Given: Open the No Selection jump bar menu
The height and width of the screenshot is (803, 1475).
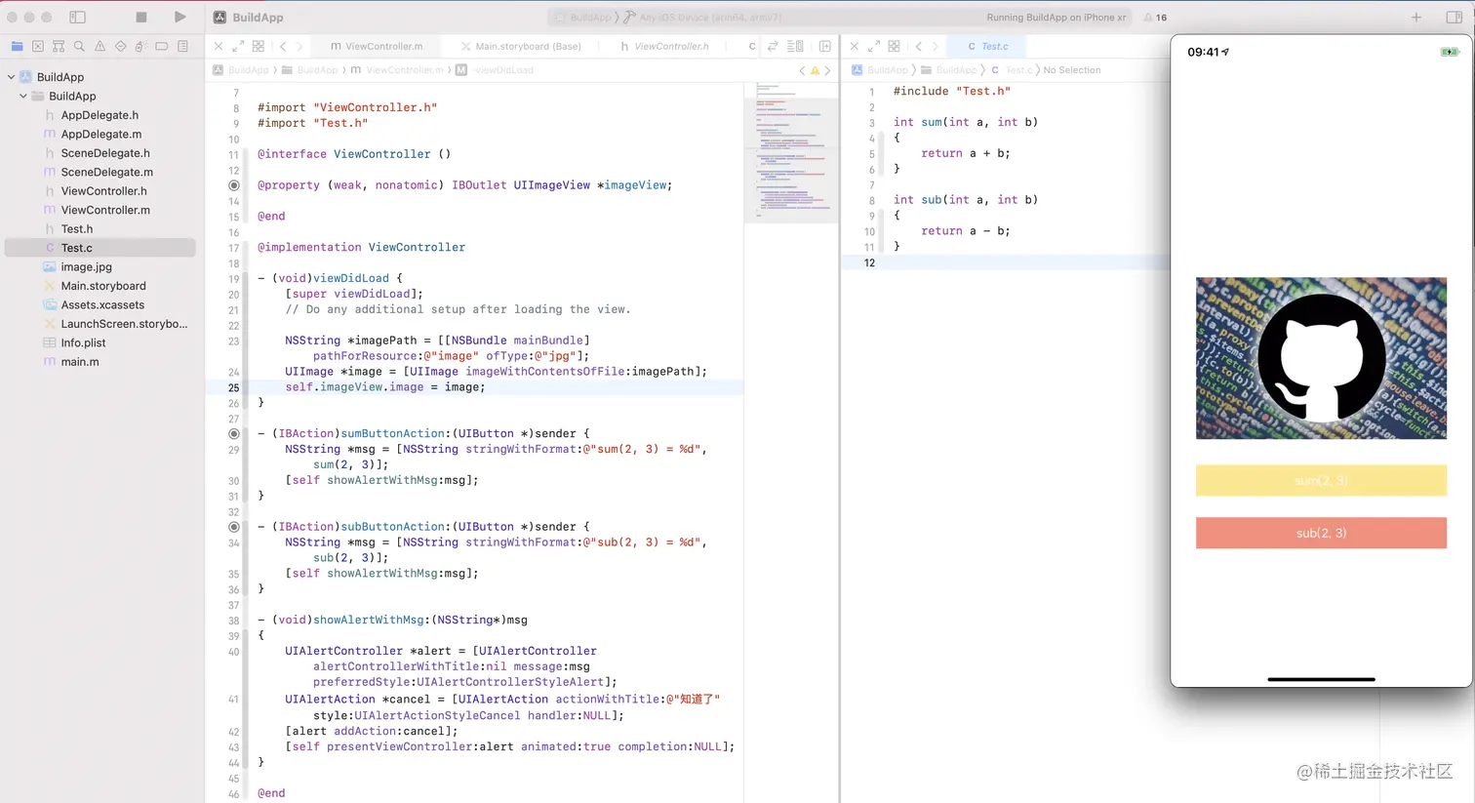Looking at the screenshot, I should tap(1072, 70).
